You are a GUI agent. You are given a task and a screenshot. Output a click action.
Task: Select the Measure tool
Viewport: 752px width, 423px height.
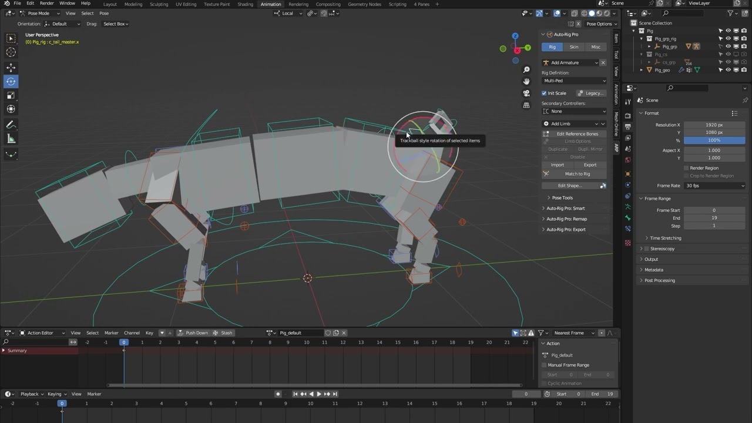tap(11, 139)
